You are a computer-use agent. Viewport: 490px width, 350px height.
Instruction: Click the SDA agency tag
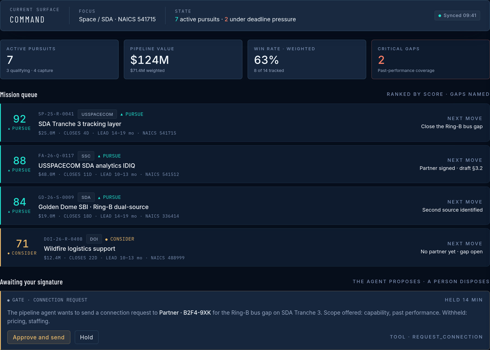86,197
